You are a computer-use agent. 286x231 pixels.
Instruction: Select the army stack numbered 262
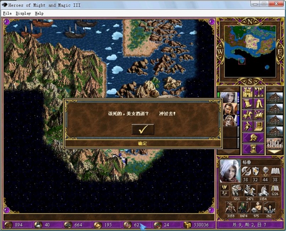pos(269,208)
